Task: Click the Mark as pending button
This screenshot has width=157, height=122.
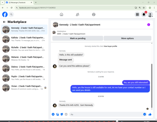Action: coord(78,38)
